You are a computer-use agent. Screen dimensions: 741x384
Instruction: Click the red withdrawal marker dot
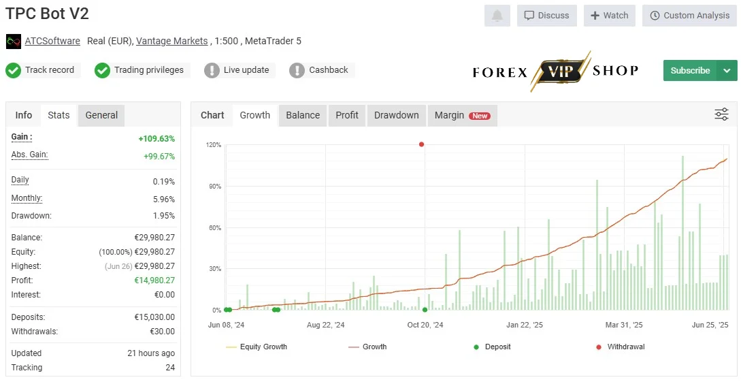[x=422, y=144]
